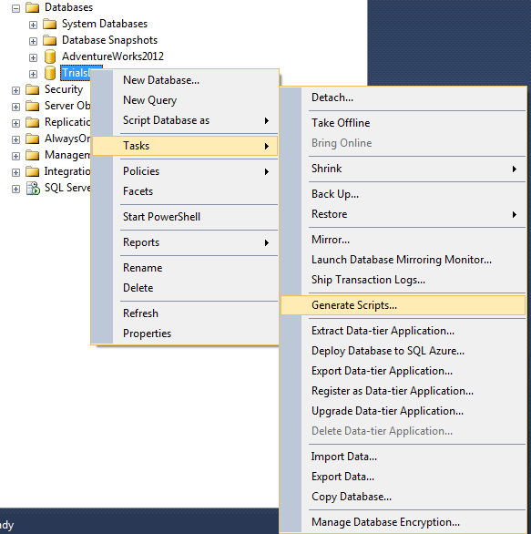
Task: Expand the SQL Server Agent node
Action: coord(15,189)
